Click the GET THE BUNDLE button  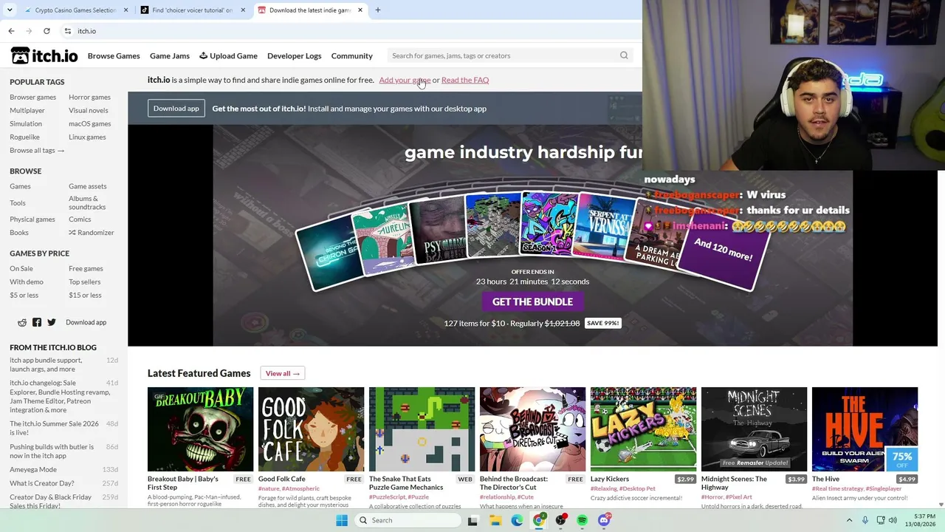tap(532, 301)
